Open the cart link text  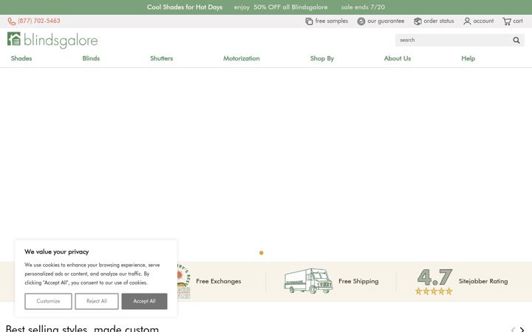tap(518, 21)
